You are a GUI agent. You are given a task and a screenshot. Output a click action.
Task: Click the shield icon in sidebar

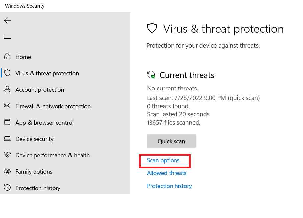[x=7, y=73]
